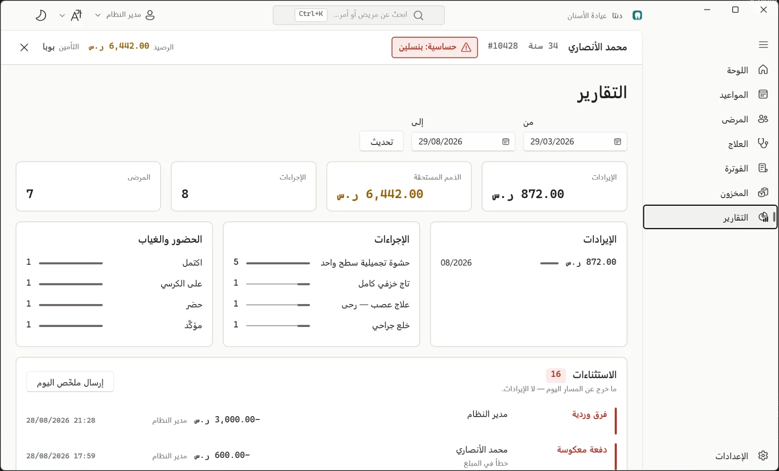The image size is (779, 471).
Task: Open المرضى patients in sidebar
Action: pyautogui.click(x=710, y=119)
